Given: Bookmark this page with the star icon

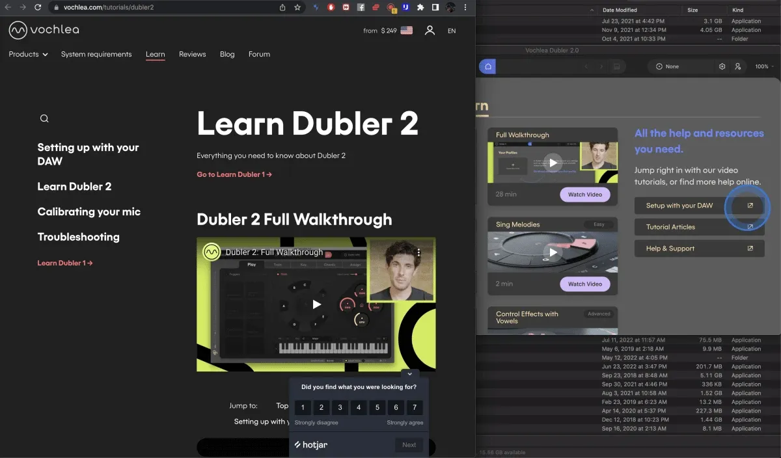Looking at the screenshot, I should coord(297,7).
